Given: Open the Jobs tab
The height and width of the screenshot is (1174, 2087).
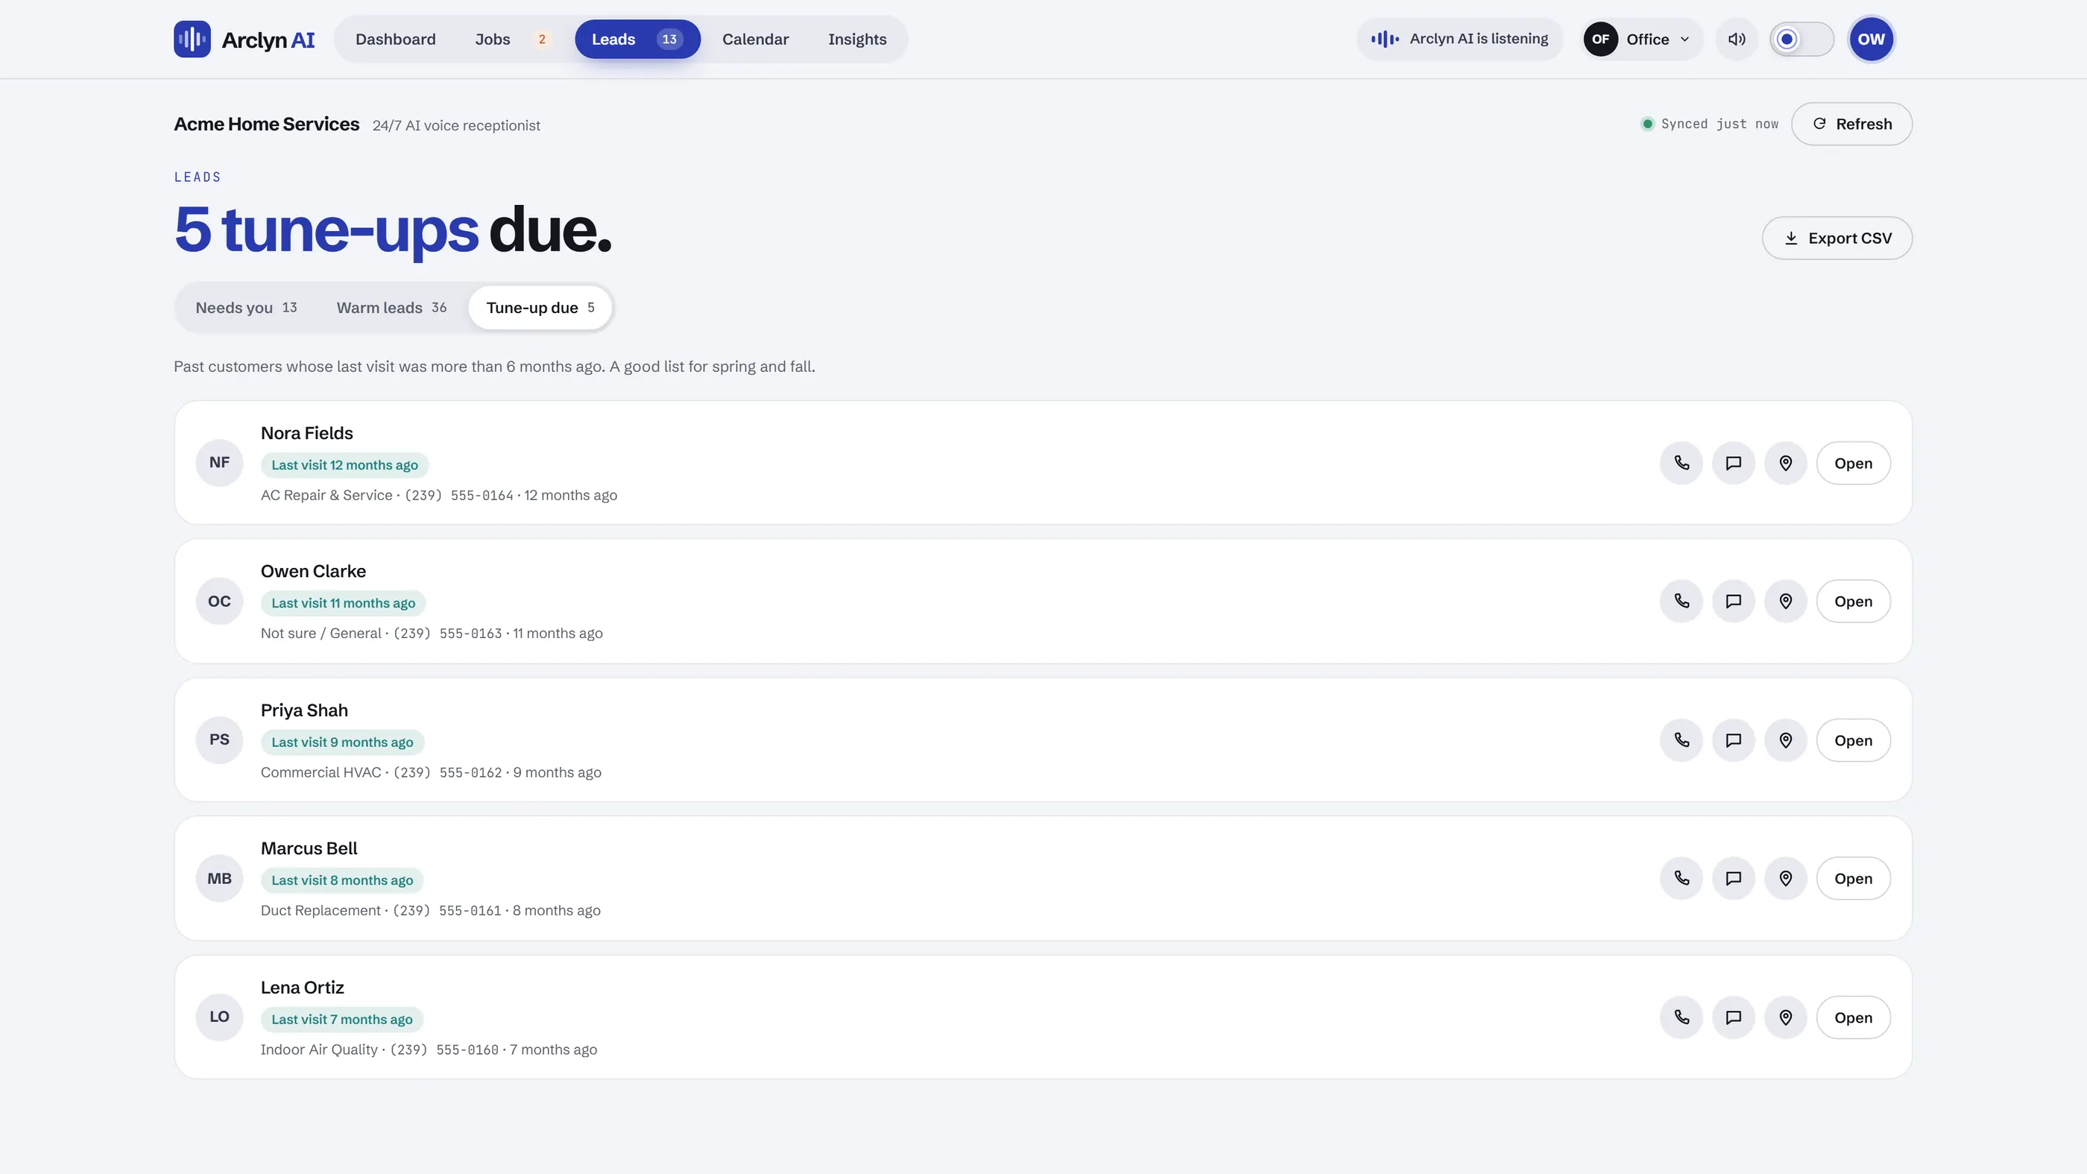Looking at the screenshot, I should tap(512, 39).
